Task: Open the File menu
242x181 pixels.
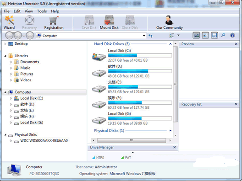Action: pos(6,11)
